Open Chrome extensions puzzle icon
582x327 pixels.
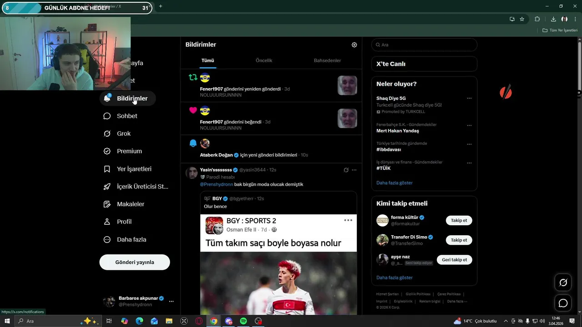click(x=537, y=19)
